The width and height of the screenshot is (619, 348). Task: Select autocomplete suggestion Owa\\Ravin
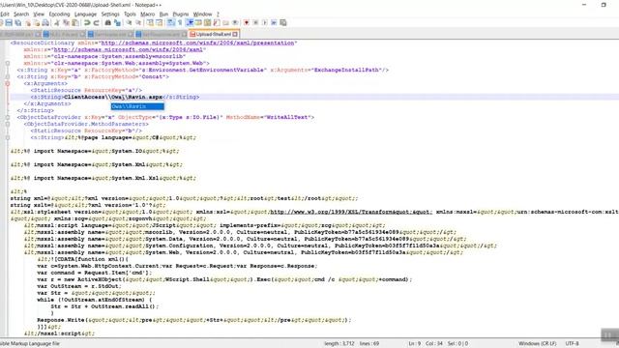coord(137,106)
